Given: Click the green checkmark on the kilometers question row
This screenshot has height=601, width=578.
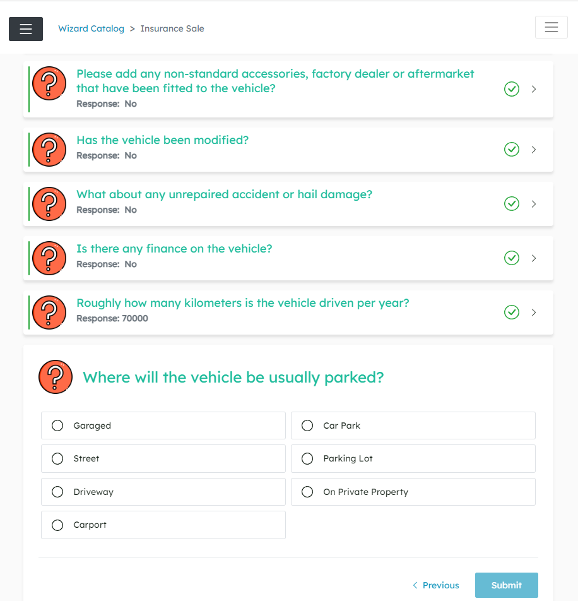Looking at the screenshot, I should (511, 312).
